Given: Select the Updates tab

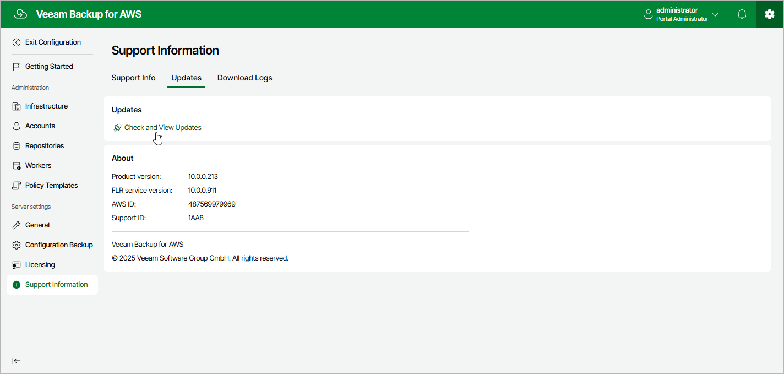Looking at the screenshot, I should point(186,78).
